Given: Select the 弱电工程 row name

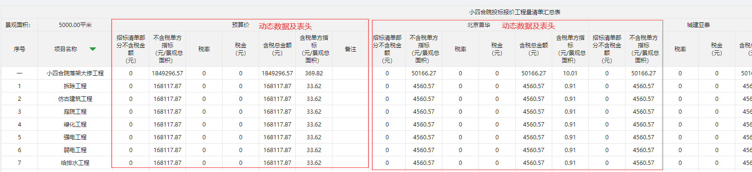Looking at the screenshot, I should 75,150.
